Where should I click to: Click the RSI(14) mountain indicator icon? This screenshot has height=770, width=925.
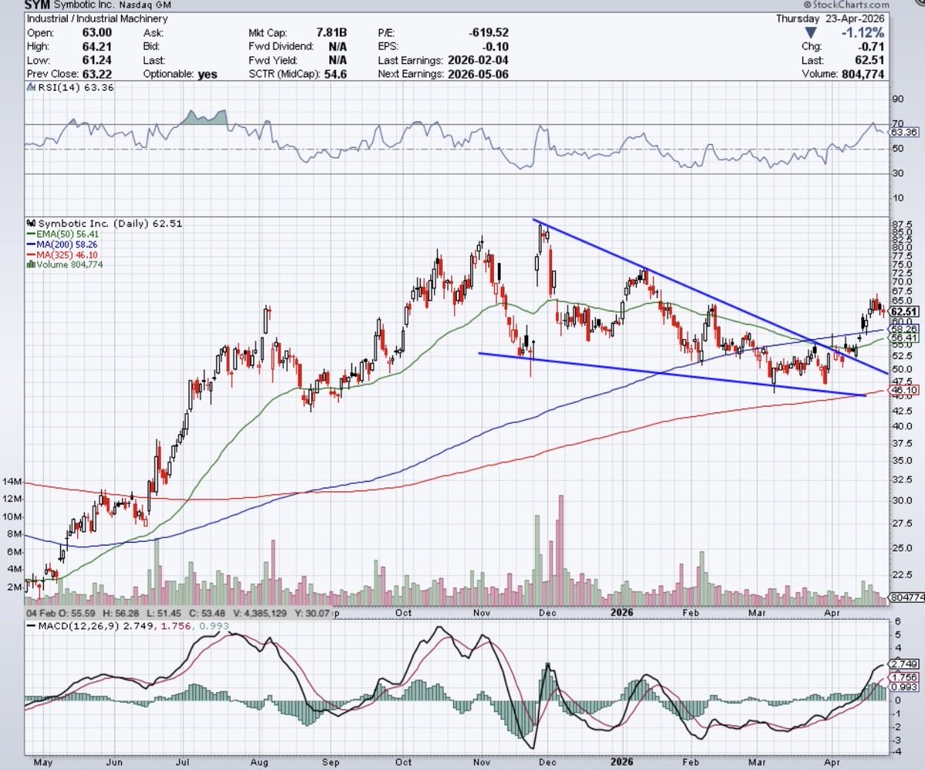[29, 87]
